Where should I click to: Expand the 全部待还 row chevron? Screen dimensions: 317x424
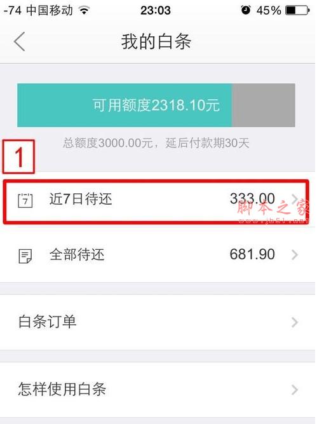pos(295,255)
